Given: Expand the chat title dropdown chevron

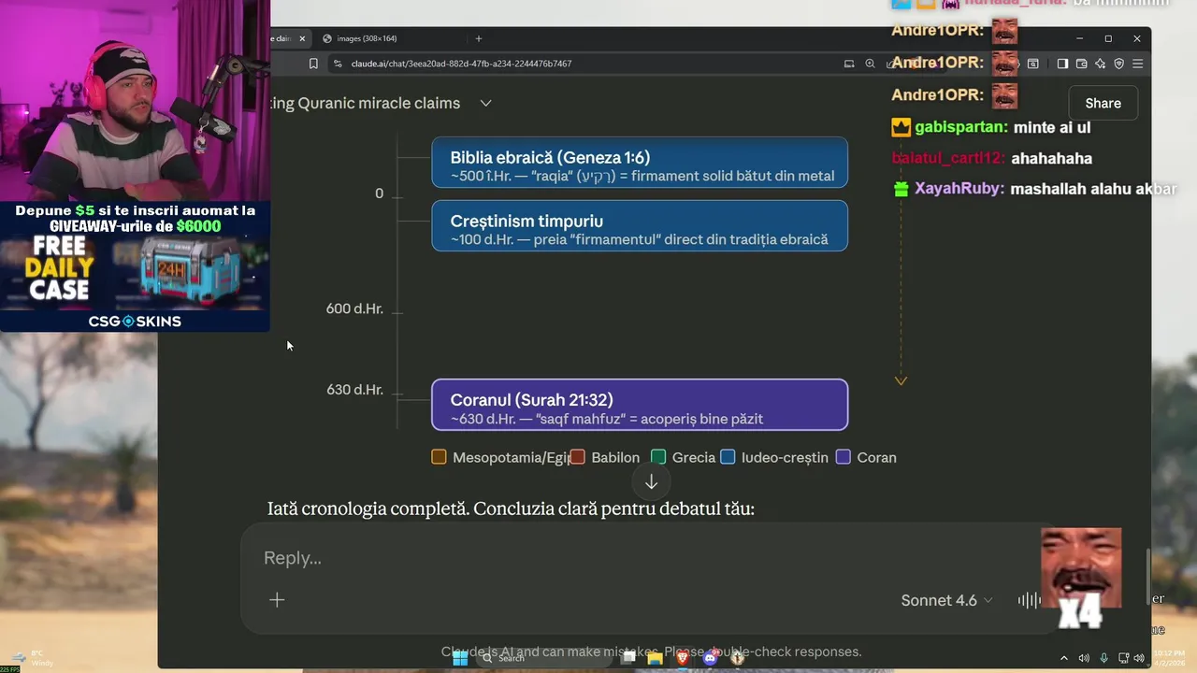Looking at the screenshot, I should [485, 103].
